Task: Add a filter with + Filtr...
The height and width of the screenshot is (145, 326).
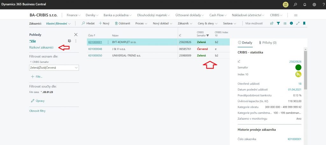Action: point(37,77)
